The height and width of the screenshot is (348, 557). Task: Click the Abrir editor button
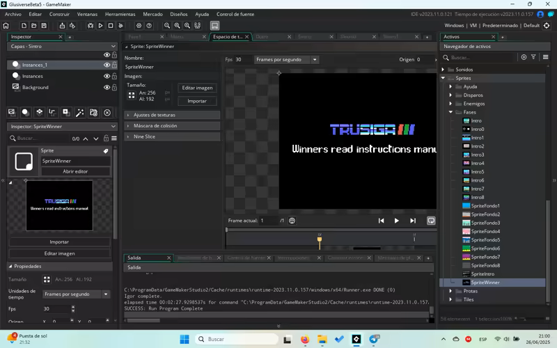click(x=75, y=171)
